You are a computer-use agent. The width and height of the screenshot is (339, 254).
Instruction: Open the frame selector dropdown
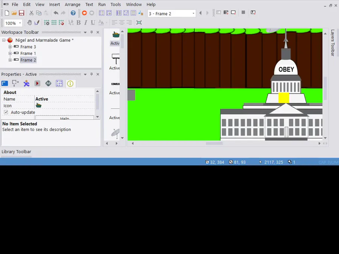[x=193, y=14]
